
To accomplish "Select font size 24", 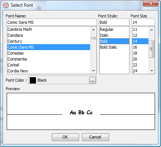I will 140,71.
